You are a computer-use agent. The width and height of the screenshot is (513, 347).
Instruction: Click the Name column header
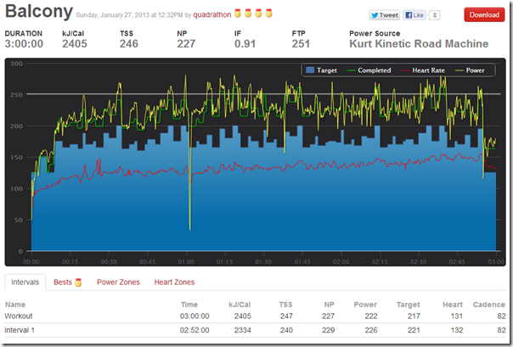point(15,305)
